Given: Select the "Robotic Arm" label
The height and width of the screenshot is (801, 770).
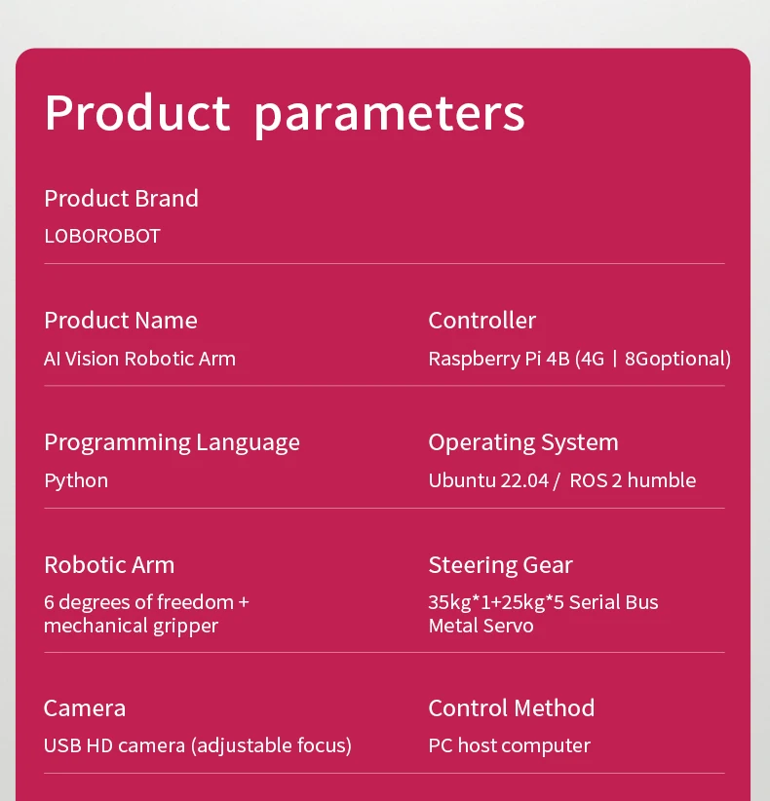Looking at the screenshot, I should [x=109, y=565].
